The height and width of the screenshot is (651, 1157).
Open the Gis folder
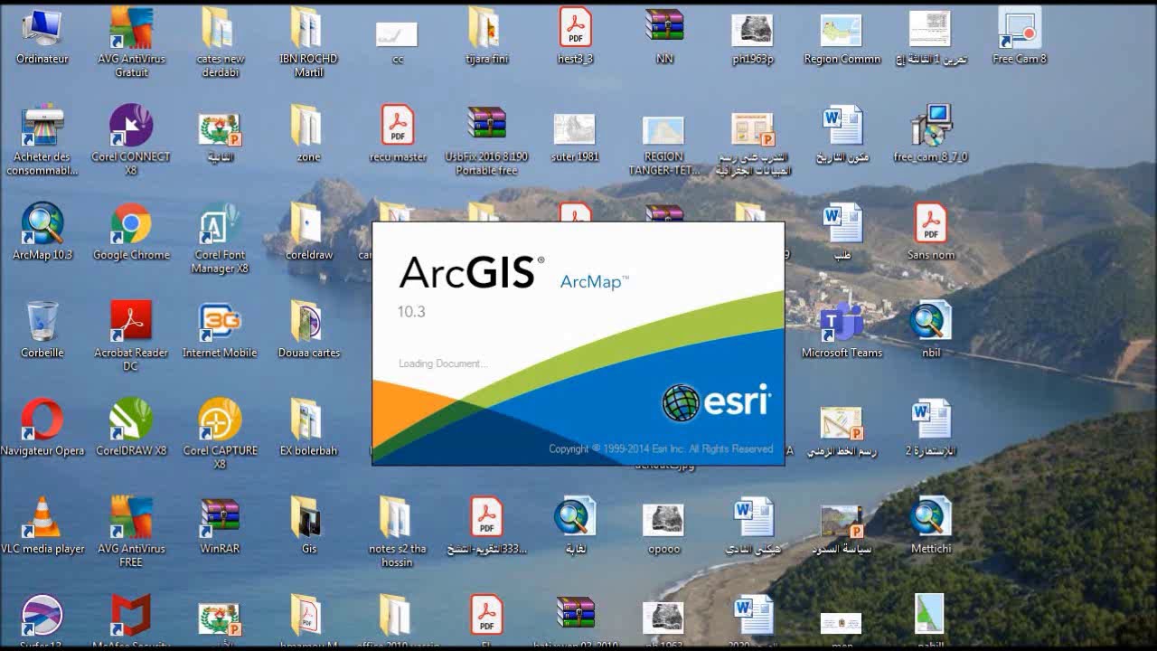point(308,517)
